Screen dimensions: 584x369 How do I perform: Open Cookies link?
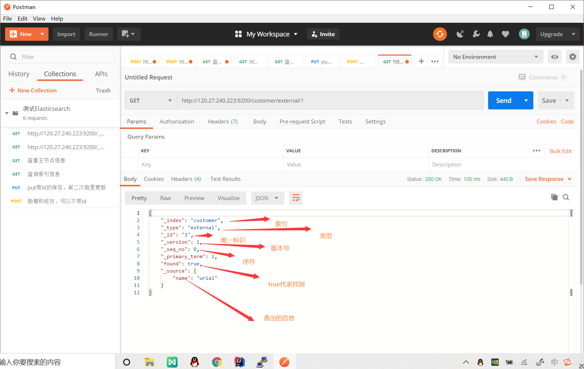click(x=546, y=121)
